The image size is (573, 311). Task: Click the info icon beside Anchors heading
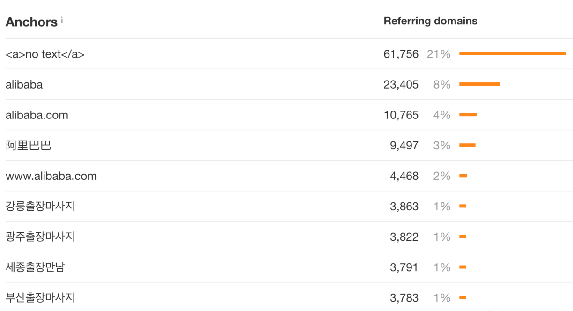click(x=62, y=20)
